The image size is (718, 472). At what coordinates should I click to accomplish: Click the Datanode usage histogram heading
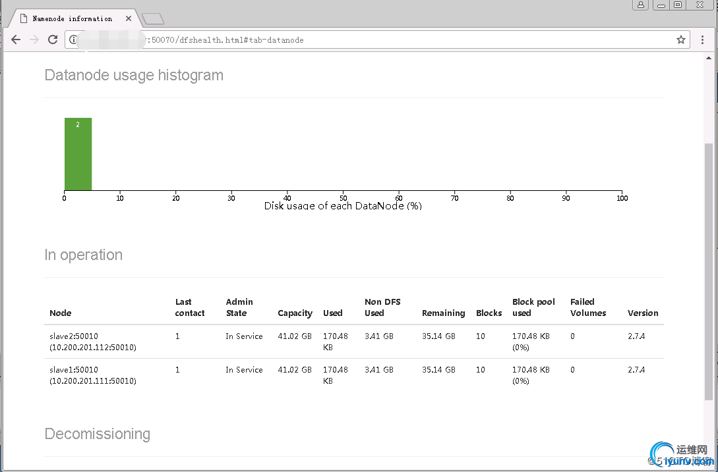pyautogui.click(x=134, y=75)
